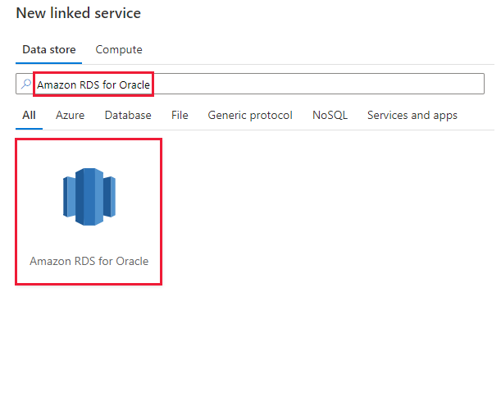Filter data stores by Azure
This screenshot has width=501, height=402.
coord(70,116)
